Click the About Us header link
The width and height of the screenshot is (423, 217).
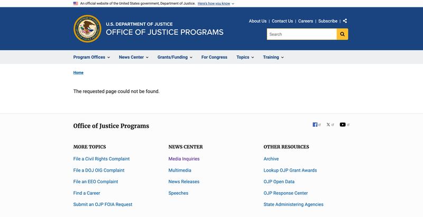258,21
